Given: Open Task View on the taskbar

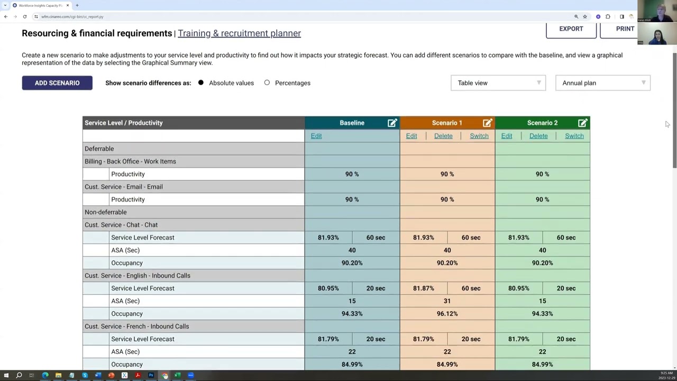Looking at the screenshot, I should click(x=32, y=376).
